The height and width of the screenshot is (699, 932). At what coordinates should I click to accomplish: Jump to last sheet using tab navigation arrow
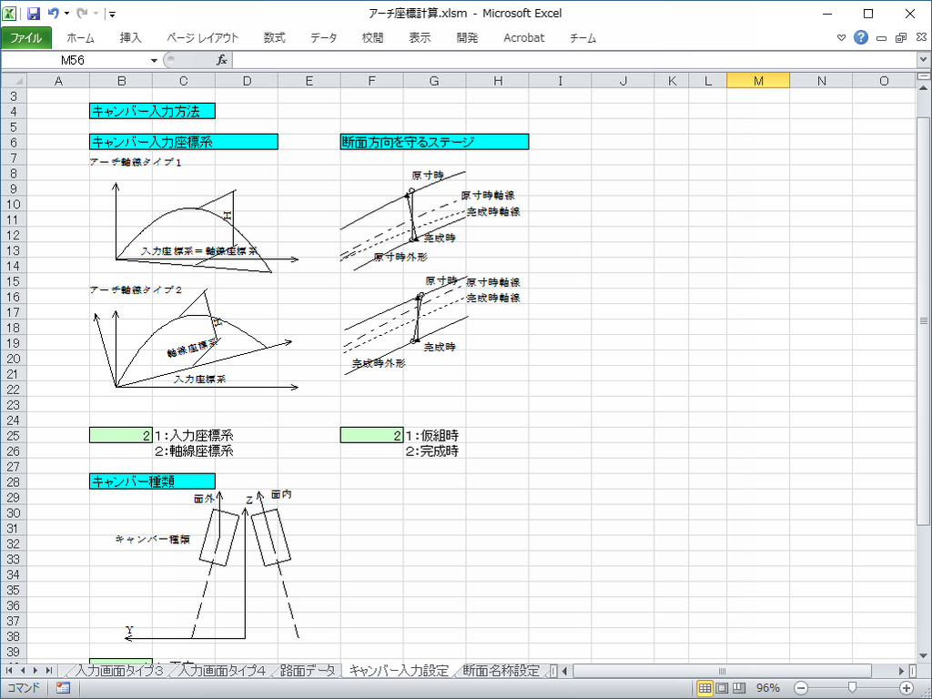tap(49, 671)
